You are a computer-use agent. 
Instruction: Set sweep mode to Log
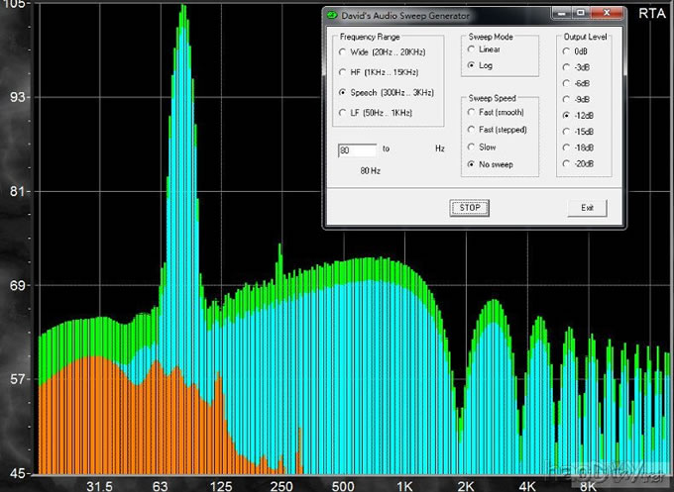(471, 65)
